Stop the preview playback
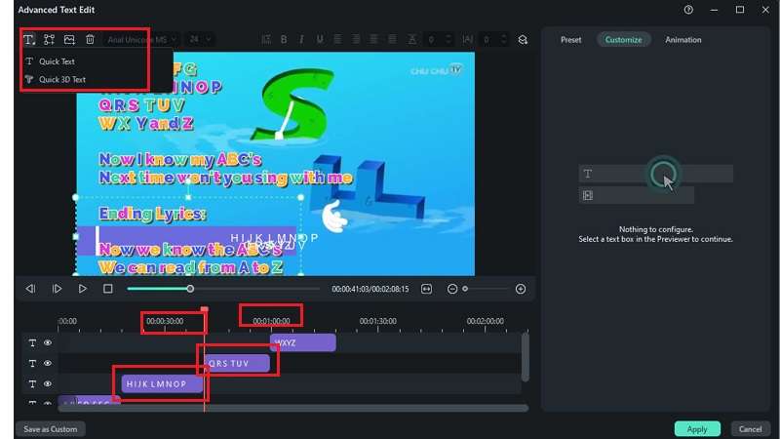The width and height of the screenshot is (780, 439). coord(108,289)
